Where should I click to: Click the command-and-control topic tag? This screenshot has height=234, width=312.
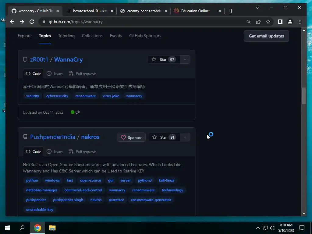[83, 190]
